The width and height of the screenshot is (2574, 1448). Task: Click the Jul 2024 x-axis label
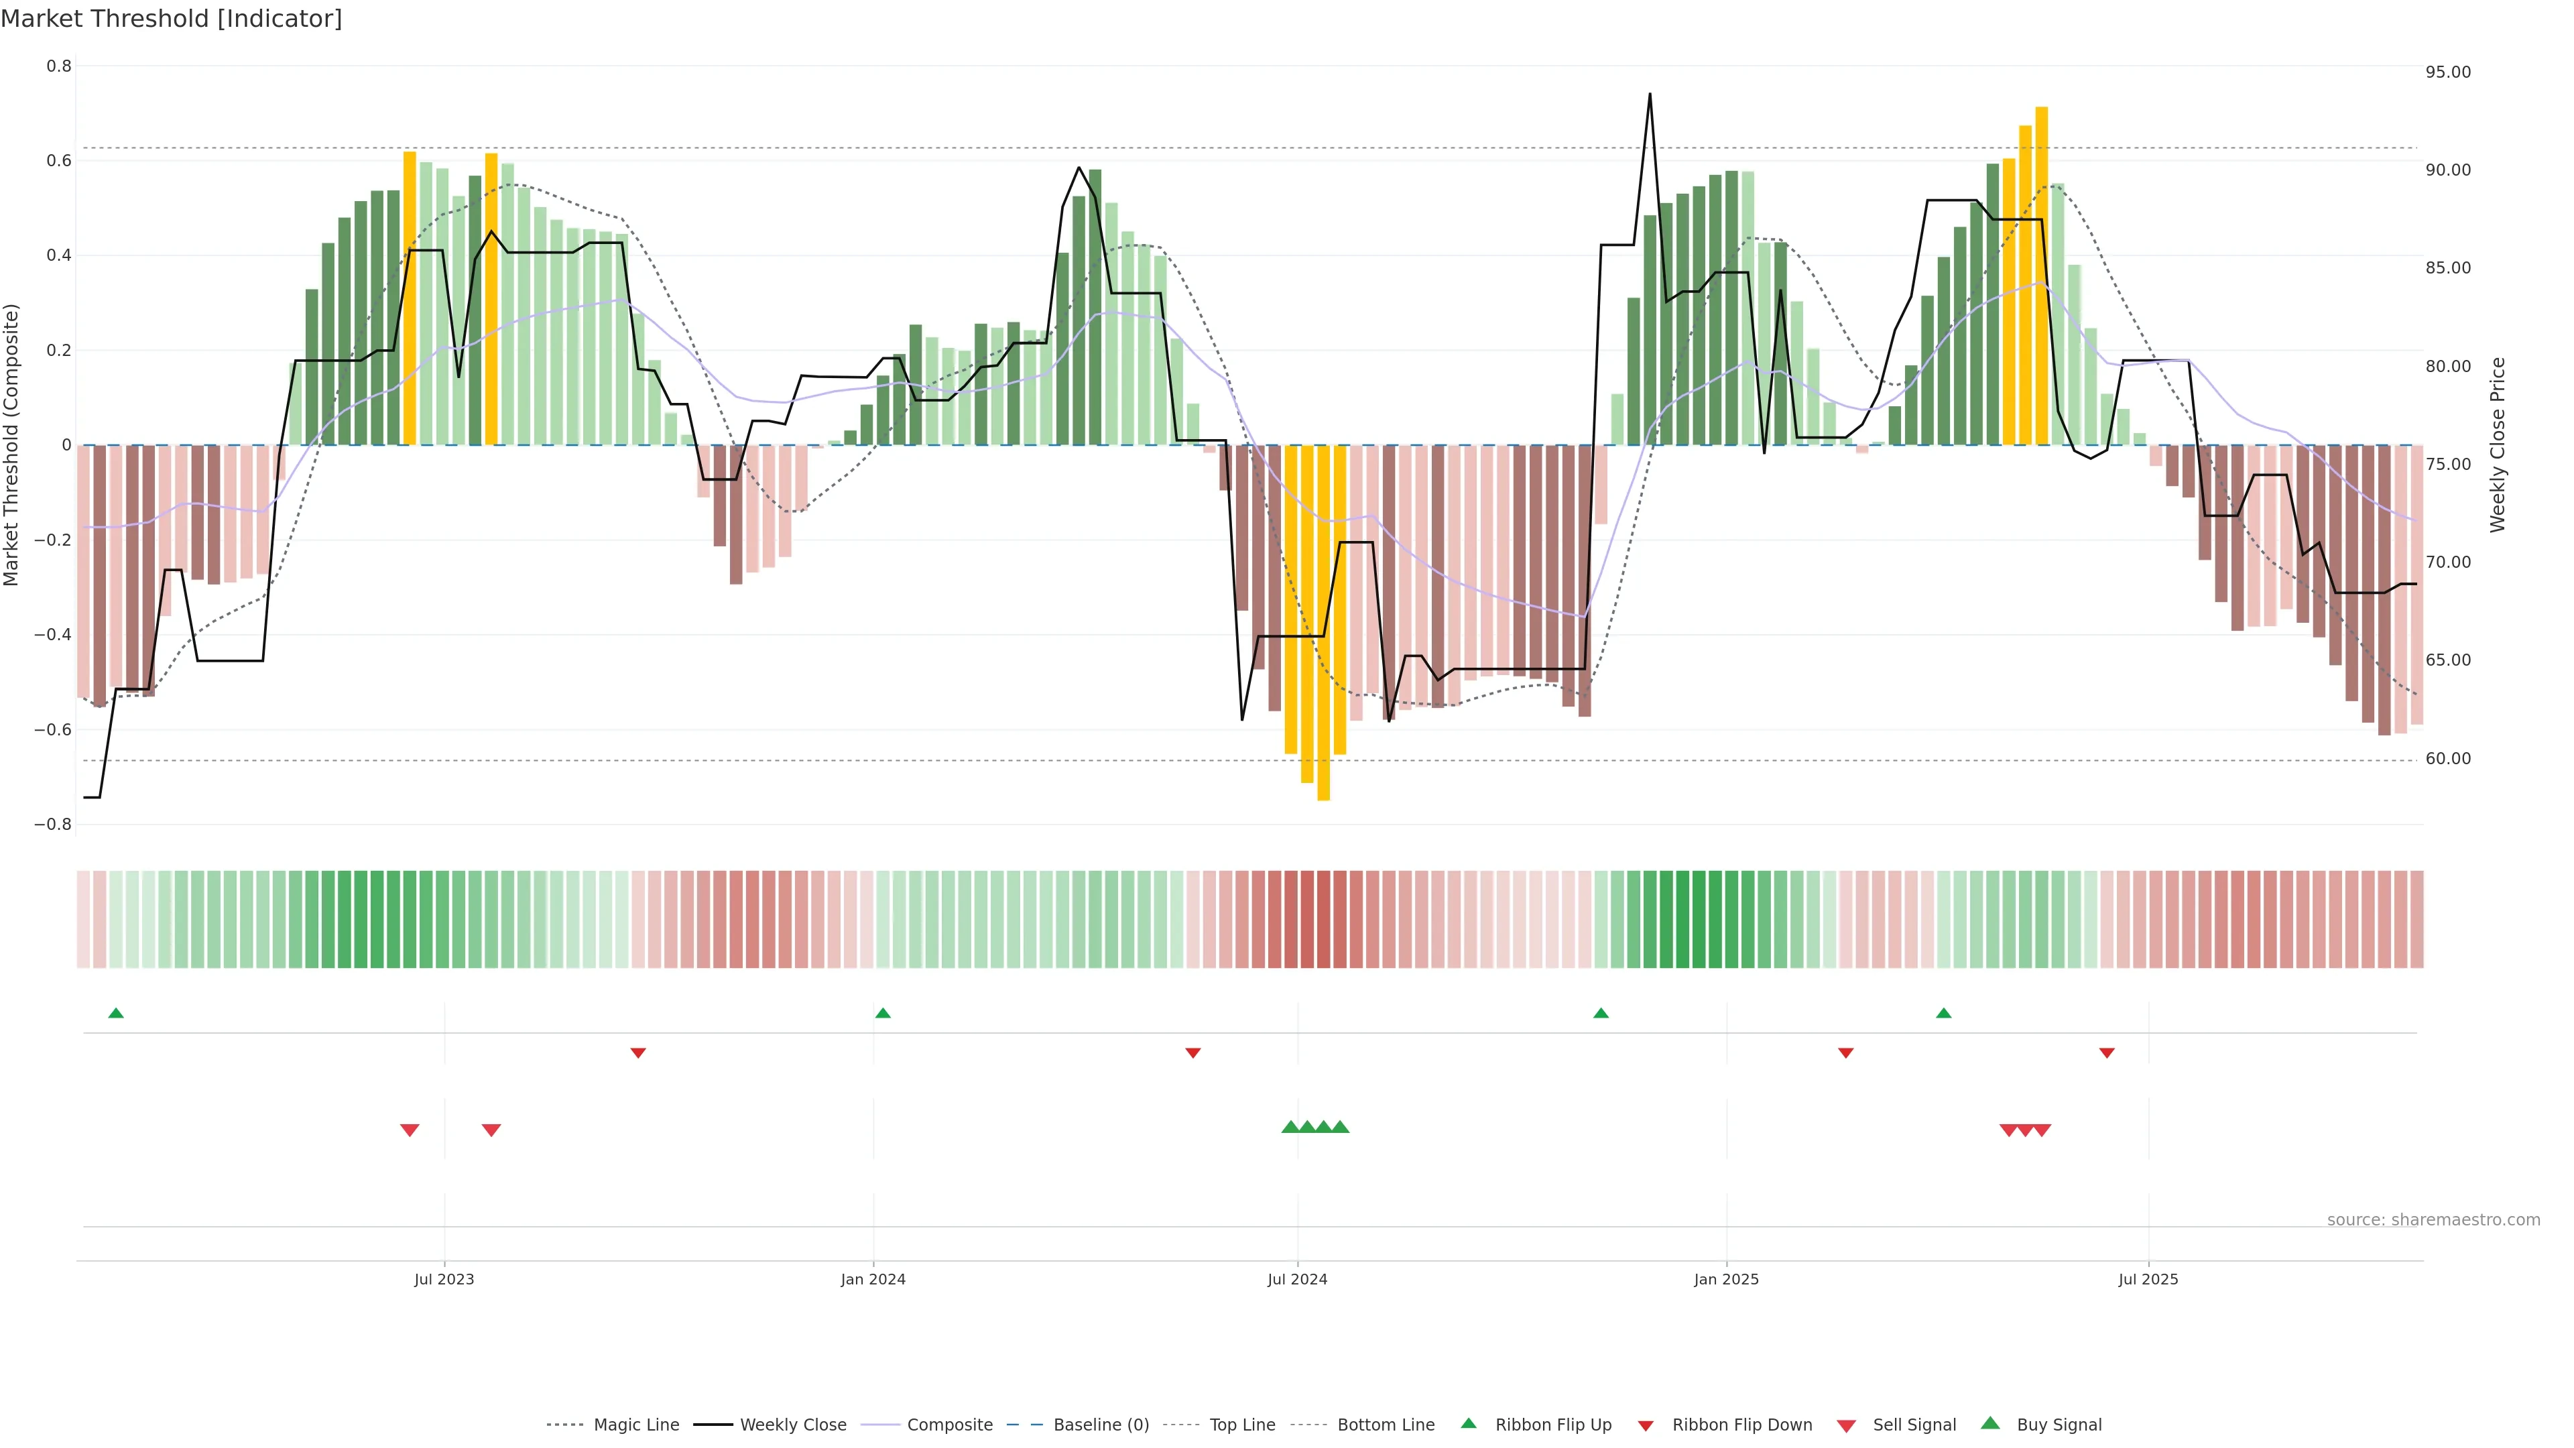[x=1297, y=1279]
